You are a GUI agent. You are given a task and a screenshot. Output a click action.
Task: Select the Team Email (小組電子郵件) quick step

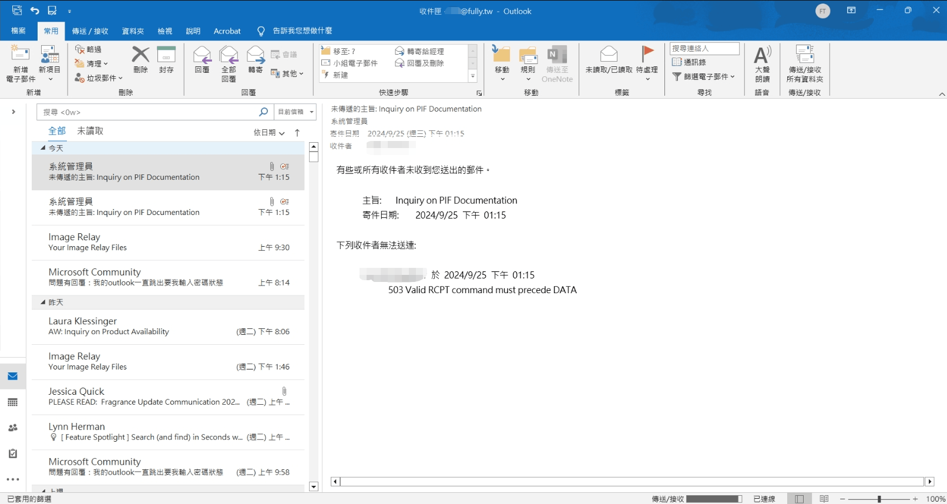point(350,63)
